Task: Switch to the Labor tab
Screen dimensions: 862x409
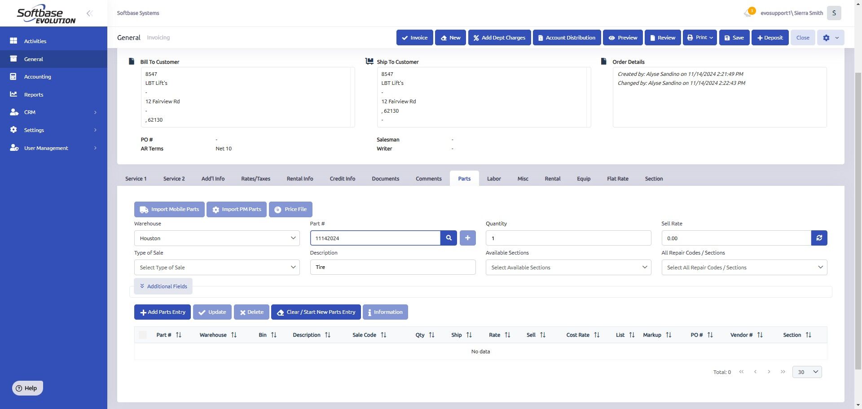Action: [x=494, y=179]
